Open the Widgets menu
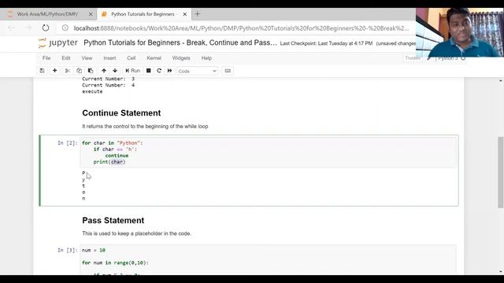The width and height of the screenshot is (504, 283). pos(181,58)
